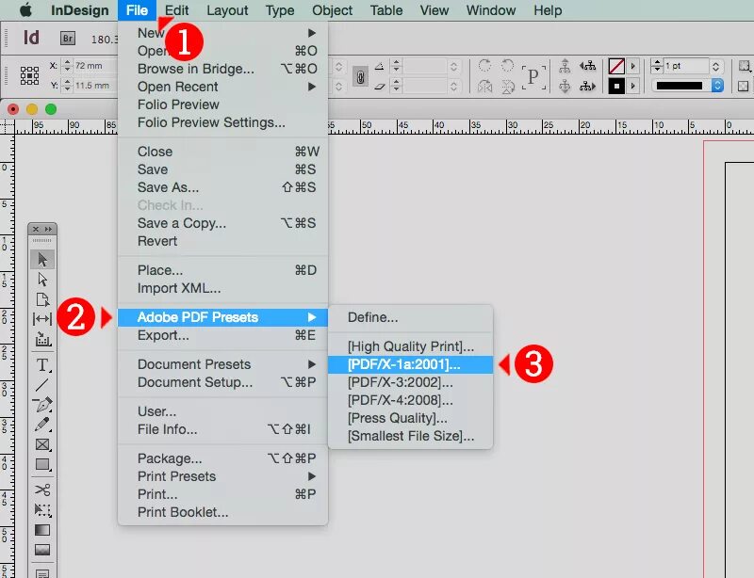Open the InDesign application menu

coord(80,10)
